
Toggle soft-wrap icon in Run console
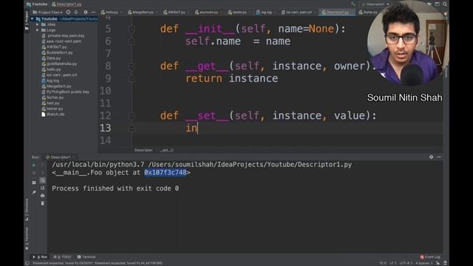click(43, 180)
